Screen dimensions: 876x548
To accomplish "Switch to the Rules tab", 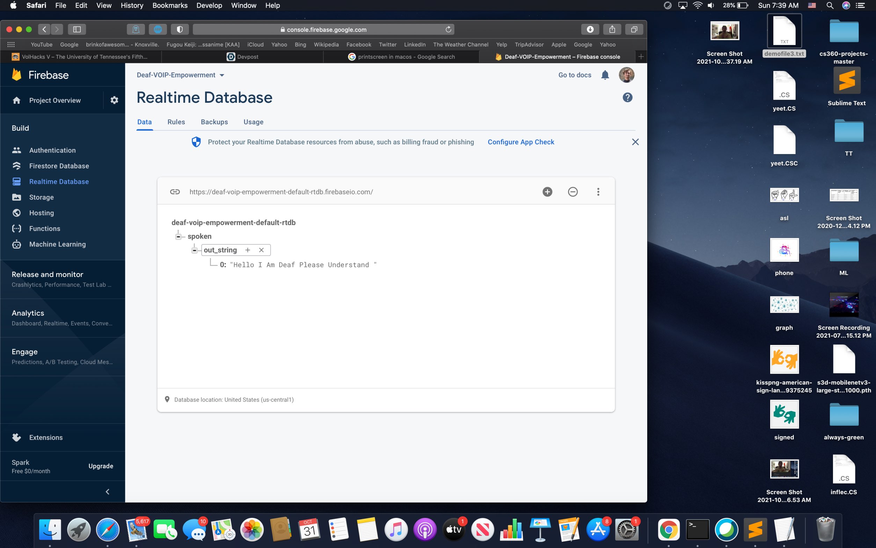I will 176,122.
